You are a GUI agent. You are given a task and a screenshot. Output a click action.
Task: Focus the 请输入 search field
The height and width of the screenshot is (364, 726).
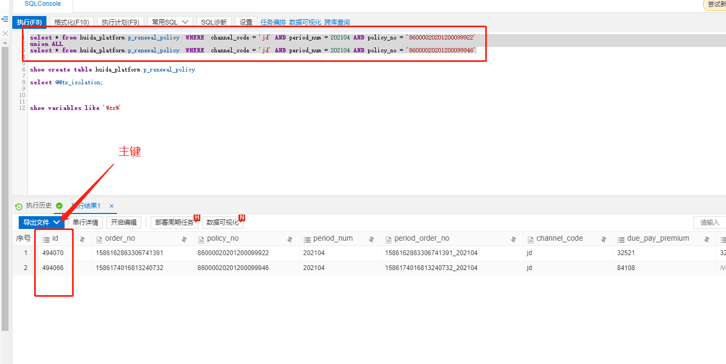[709, 223]
